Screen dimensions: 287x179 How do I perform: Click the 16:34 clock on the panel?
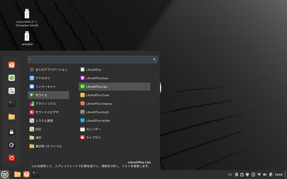point(278,175)
